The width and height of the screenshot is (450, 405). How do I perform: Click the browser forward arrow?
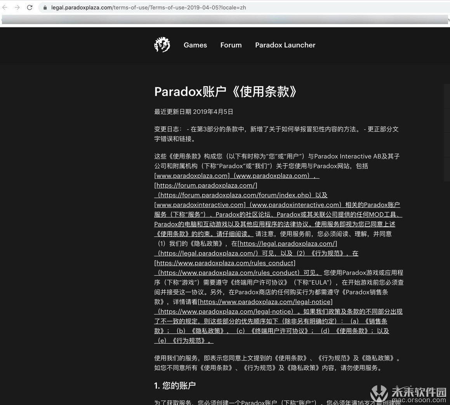(x=17, y=7)
